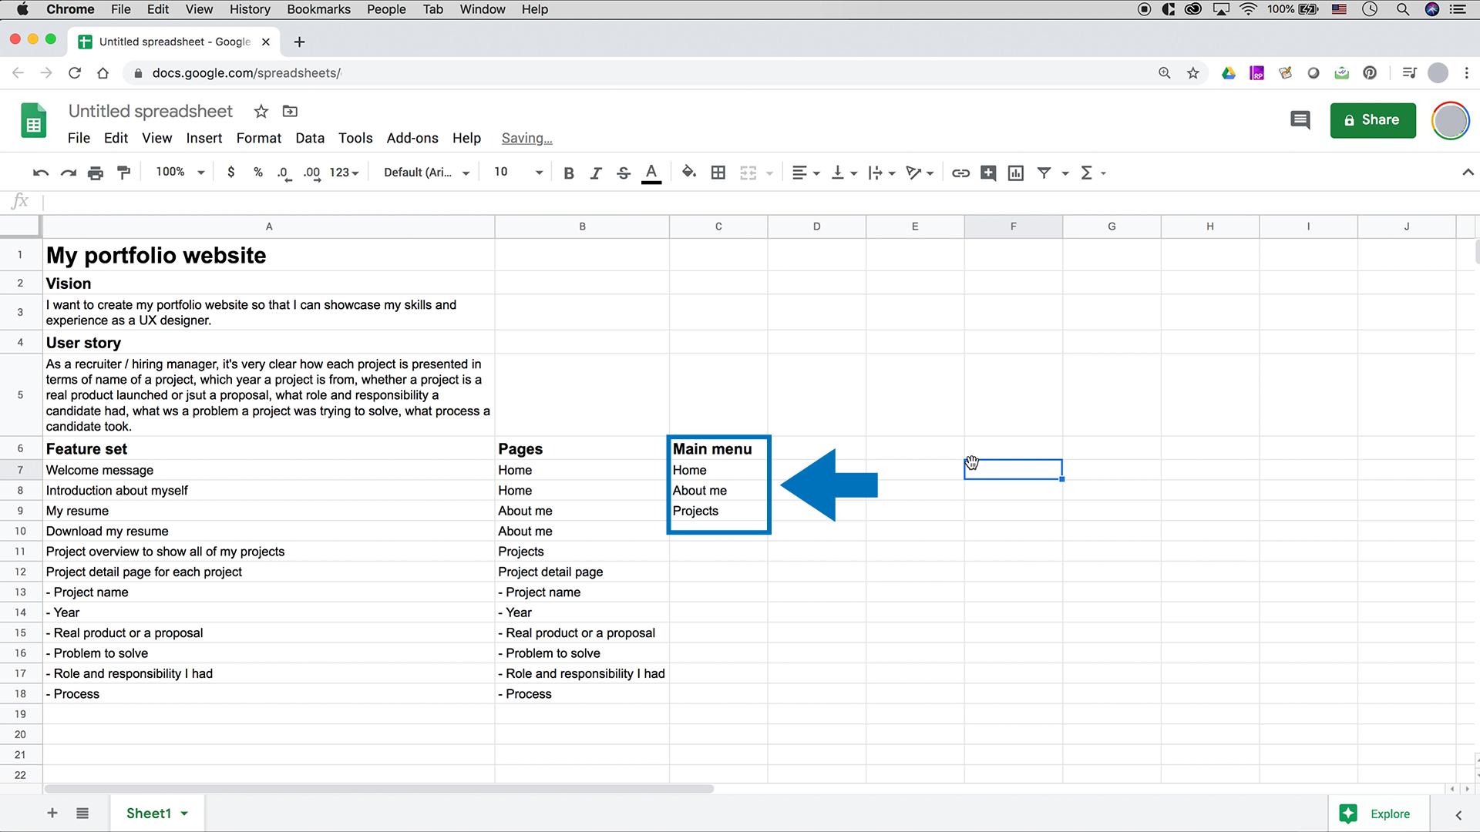Screen dimensions: 1480x832
Task: Undo the last action in toolbar
Action: (41, 173)
